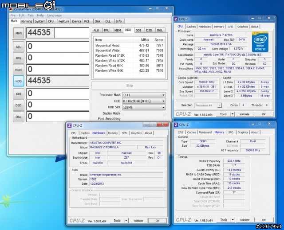This screenshot has height=230, width=284.
Task: Open Tab menu in CrystalMark
Action: [x=31, y=16]
